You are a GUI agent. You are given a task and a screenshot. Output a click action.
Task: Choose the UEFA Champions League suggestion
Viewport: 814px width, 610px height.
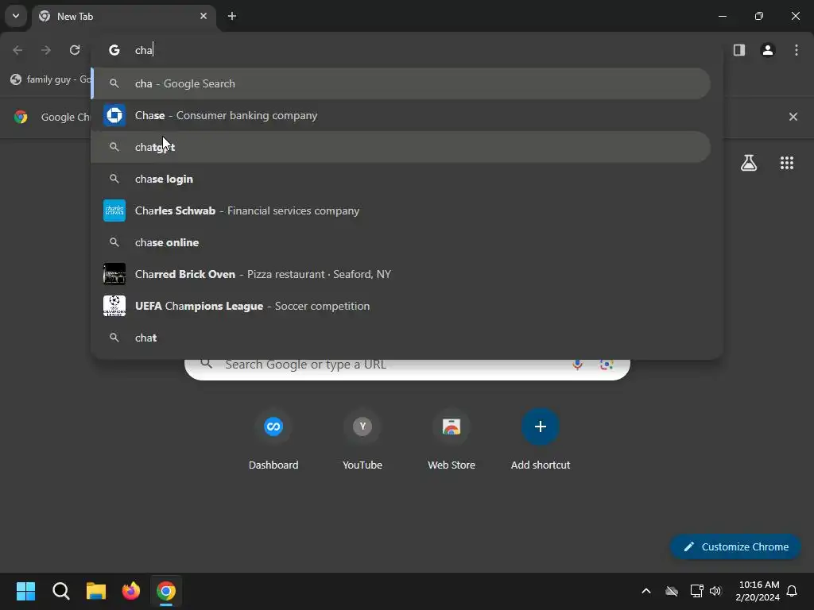(401, 306)
